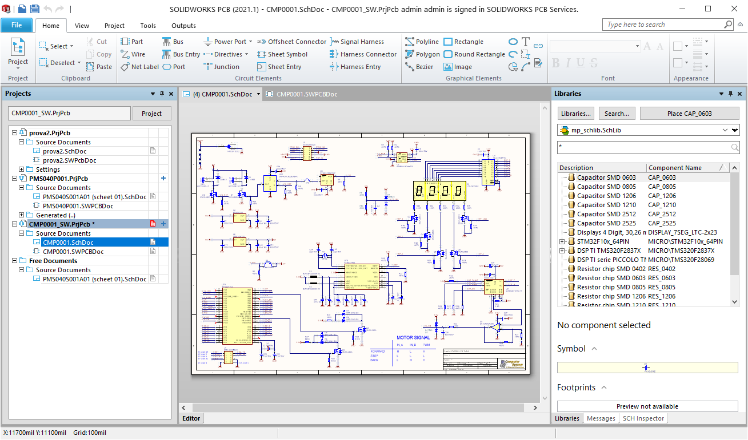Place a Harness Connector
This screenshot has width=748, height=440.
(363, 54)
